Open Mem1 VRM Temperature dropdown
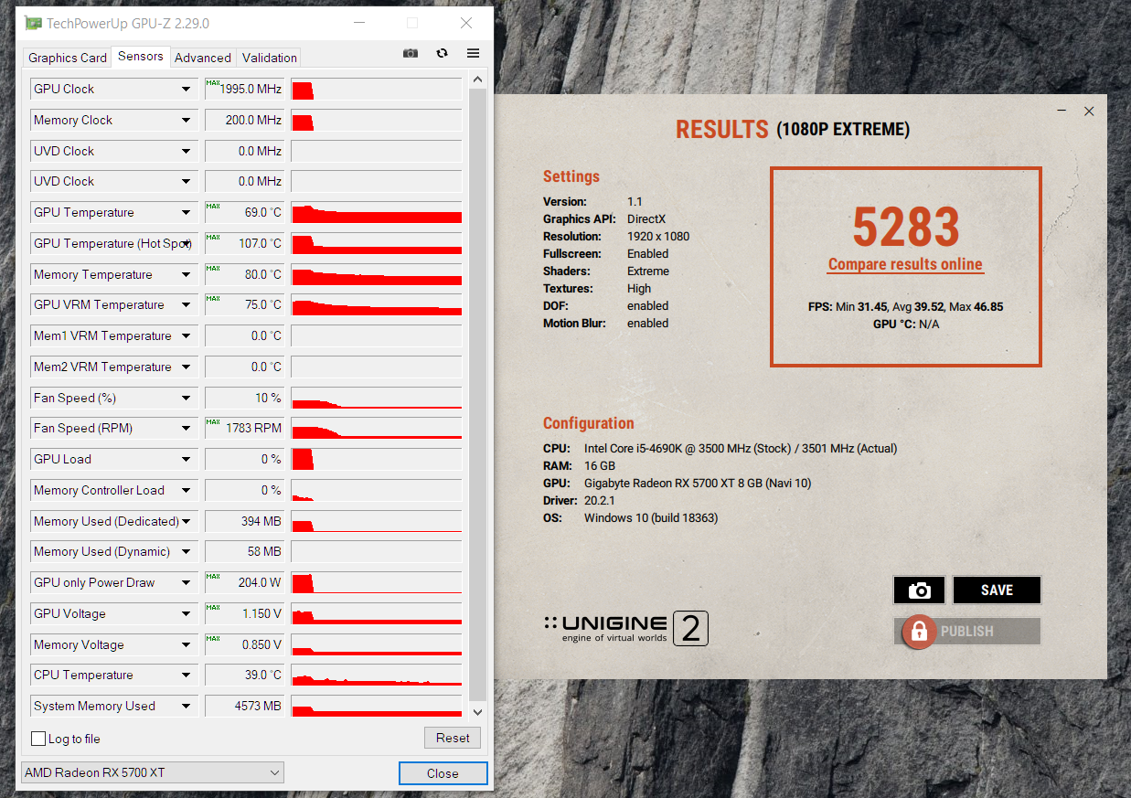Viewport: 1131px width, 798px height. tap(187, 335)
